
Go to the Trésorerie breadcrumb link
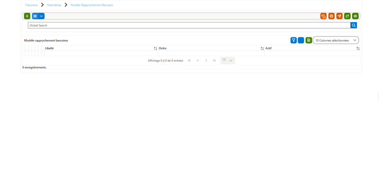point(31,5)
